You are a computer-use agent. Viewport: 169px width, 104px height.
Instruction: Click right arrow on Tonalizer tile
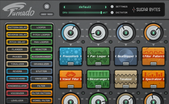(x=136, y=79)
